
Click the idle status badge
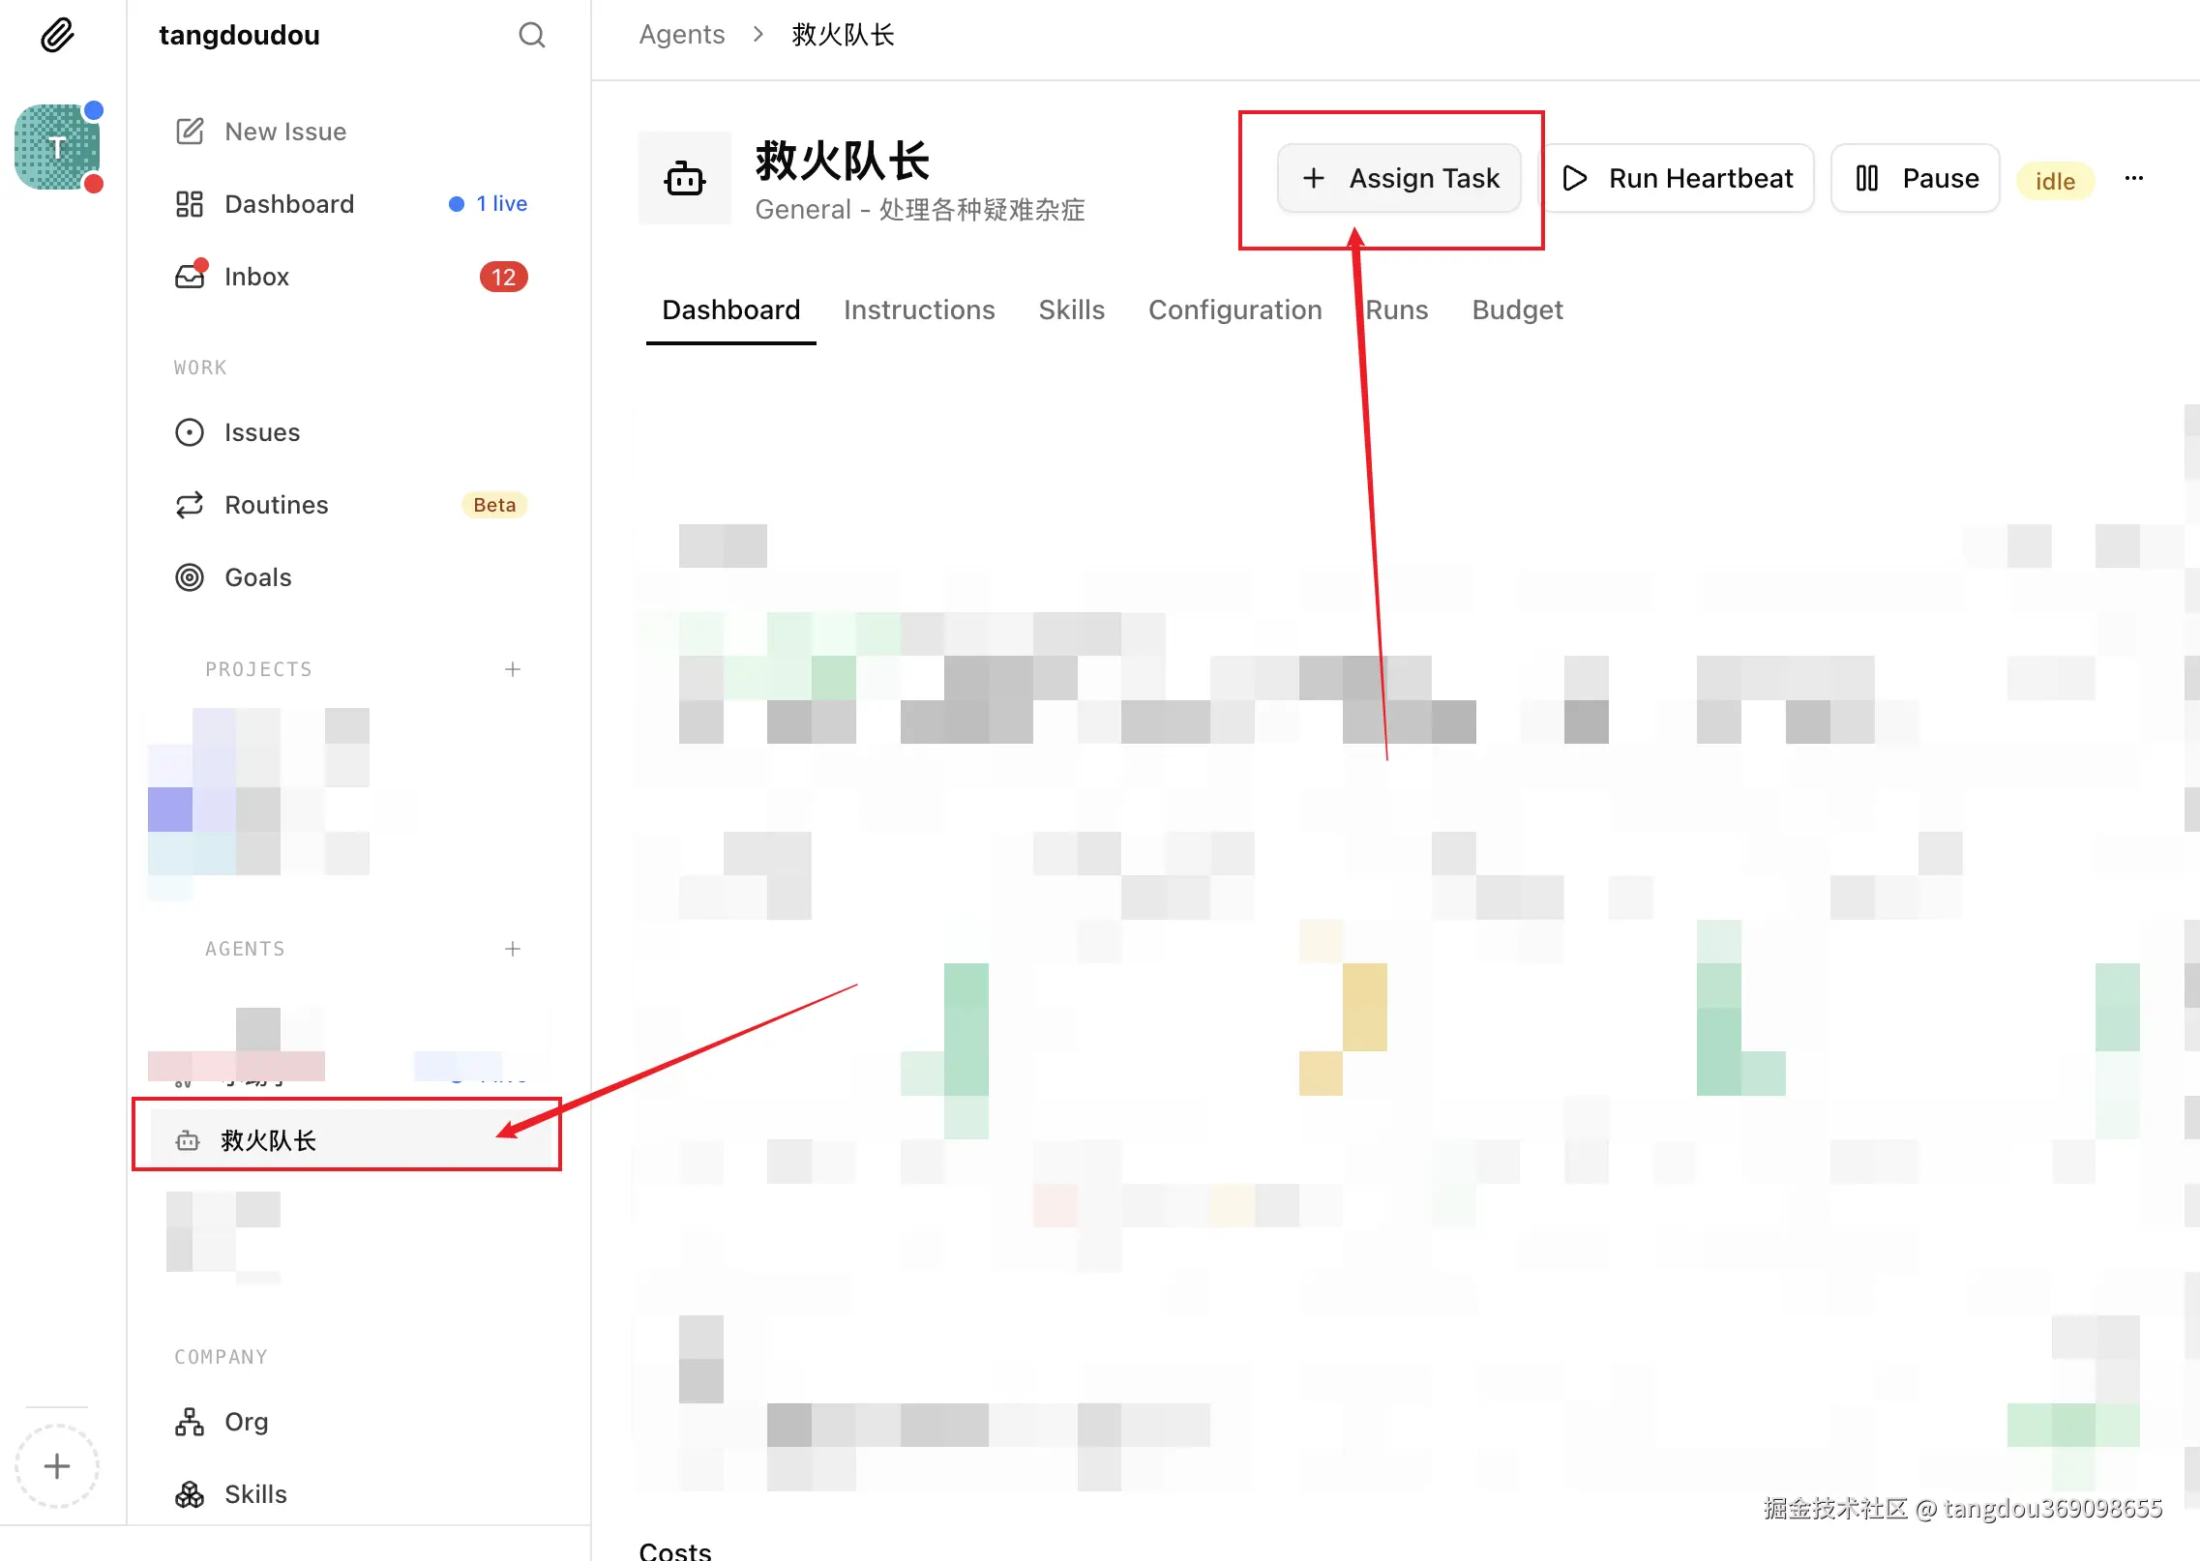[2054, 181]
